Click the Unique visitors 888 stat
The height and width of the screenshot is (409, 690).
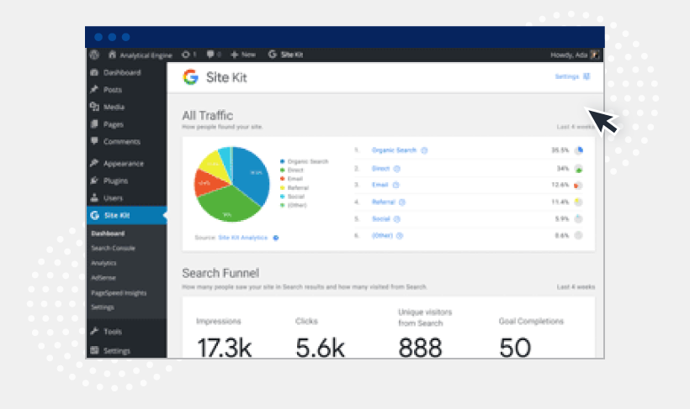(425, 333)
